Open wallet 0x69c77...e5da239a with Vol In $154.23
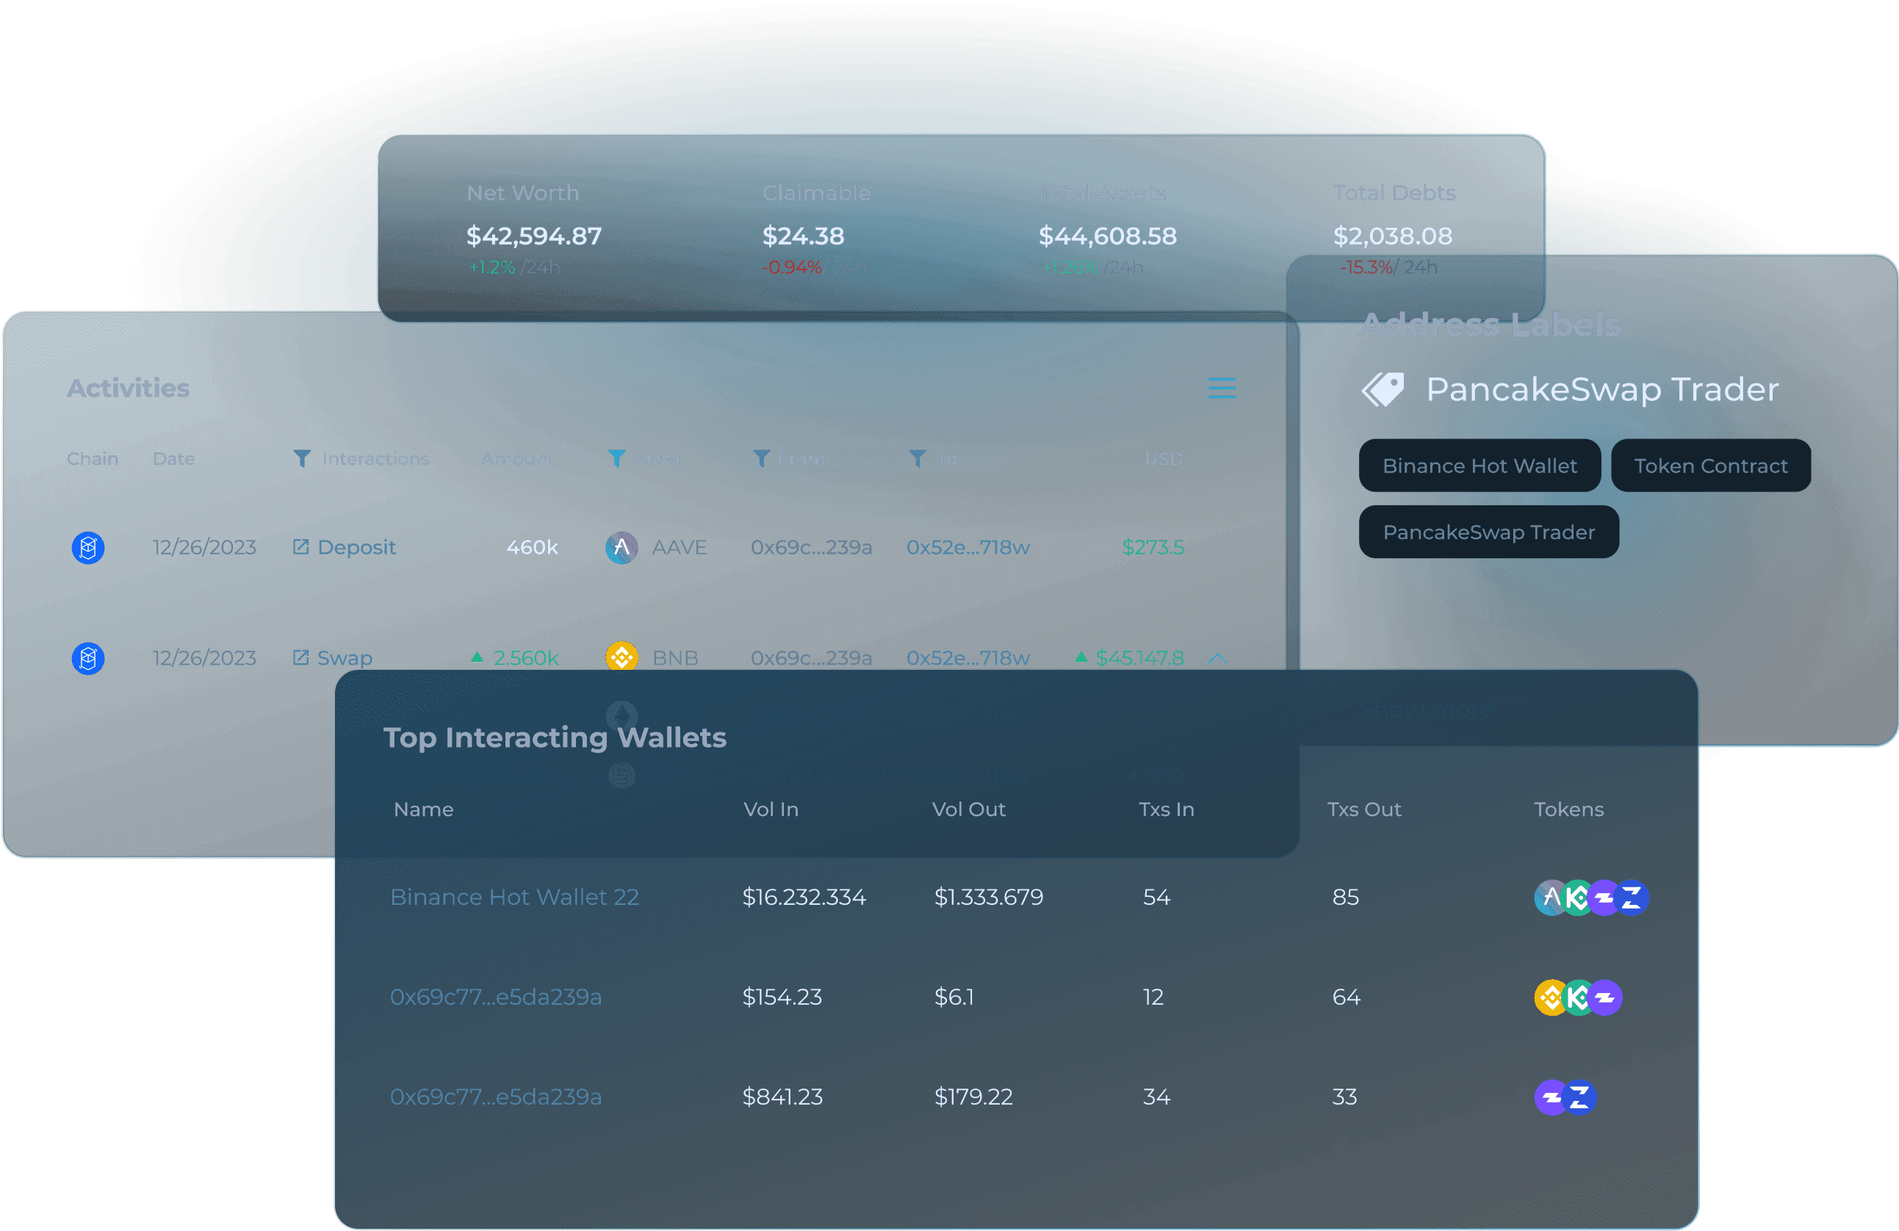Image resolution: width=1899 pixels, height=1231 pixels. (495, 997)
